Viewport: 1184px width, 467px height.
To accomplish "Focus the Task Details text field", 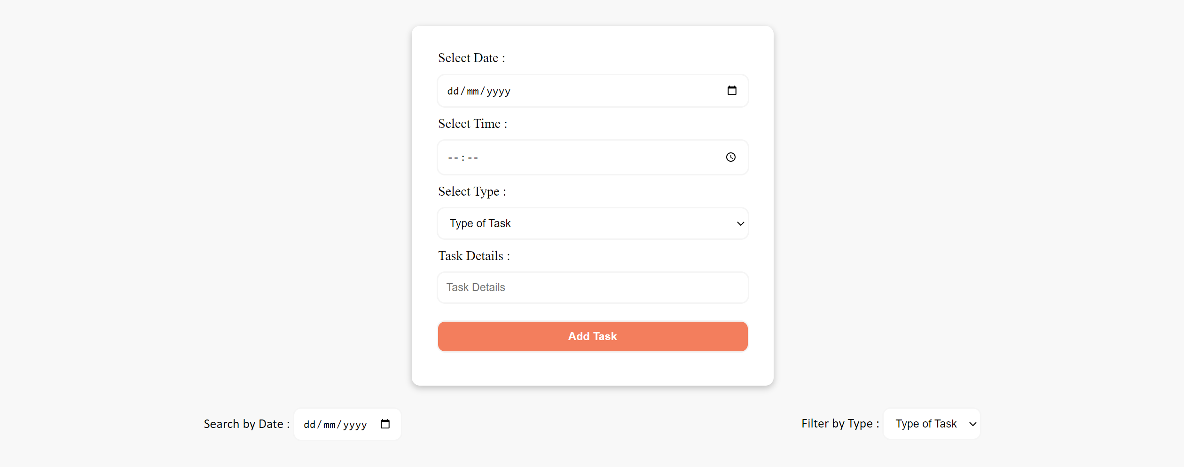I will tap(592, 287).
